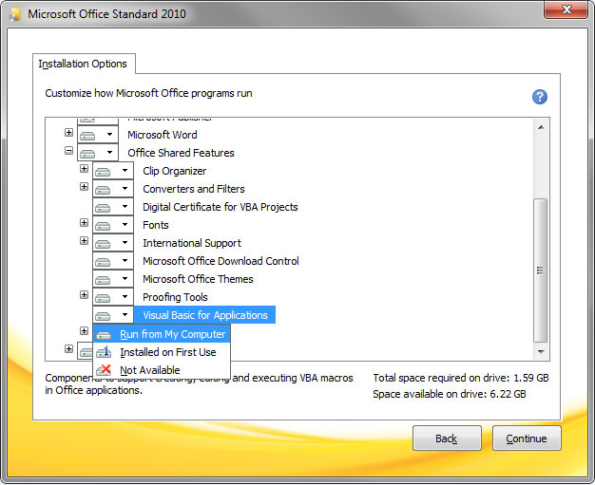This screenshot has width=595, height=485.
Task: Open the help icon for installation options
Action: click(539, 97)
